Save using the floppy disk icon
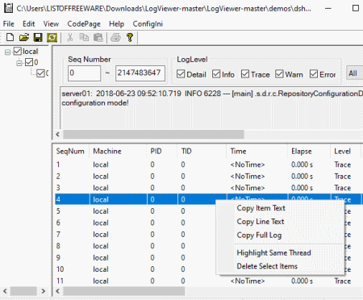This screenshot has height=300, width=363. point(38,37)
